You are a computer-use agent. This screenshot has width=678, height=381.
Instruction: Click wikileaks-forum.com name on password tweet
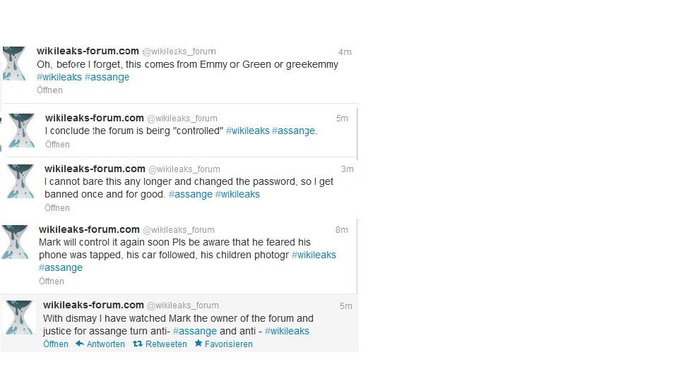click(x=95, y=169)
